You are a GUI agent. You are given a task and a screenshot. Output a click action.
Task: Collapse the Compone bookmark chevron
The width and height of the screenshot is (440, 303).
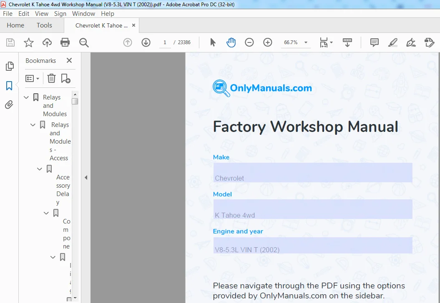pos(46,213)
